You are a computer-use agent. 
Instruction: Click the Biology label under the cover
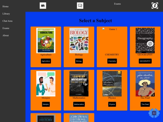pos(79,55)
